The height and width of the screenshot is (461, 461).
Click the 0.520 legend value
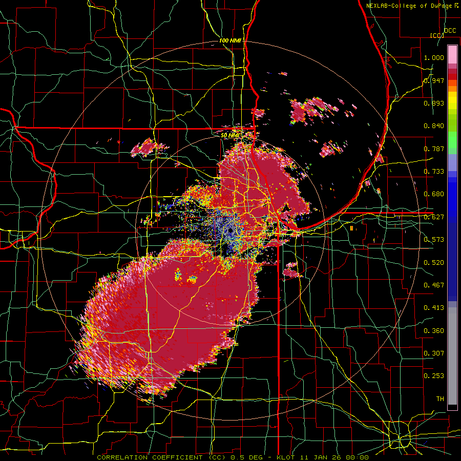434,263
